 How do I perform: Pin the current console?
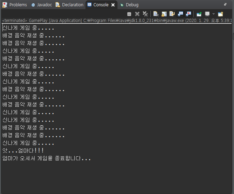coord(199,14)
